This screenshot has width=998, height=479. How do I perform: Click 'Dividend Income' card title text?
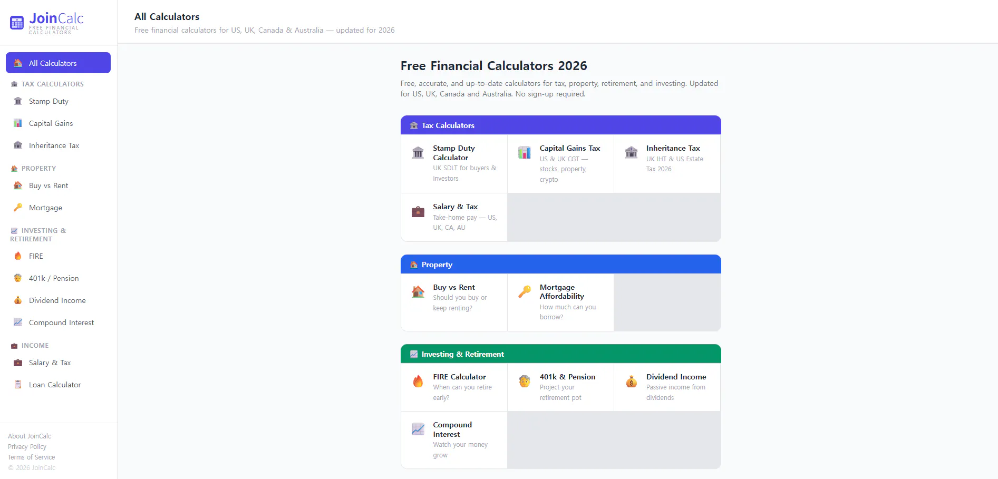coord(676,377)
